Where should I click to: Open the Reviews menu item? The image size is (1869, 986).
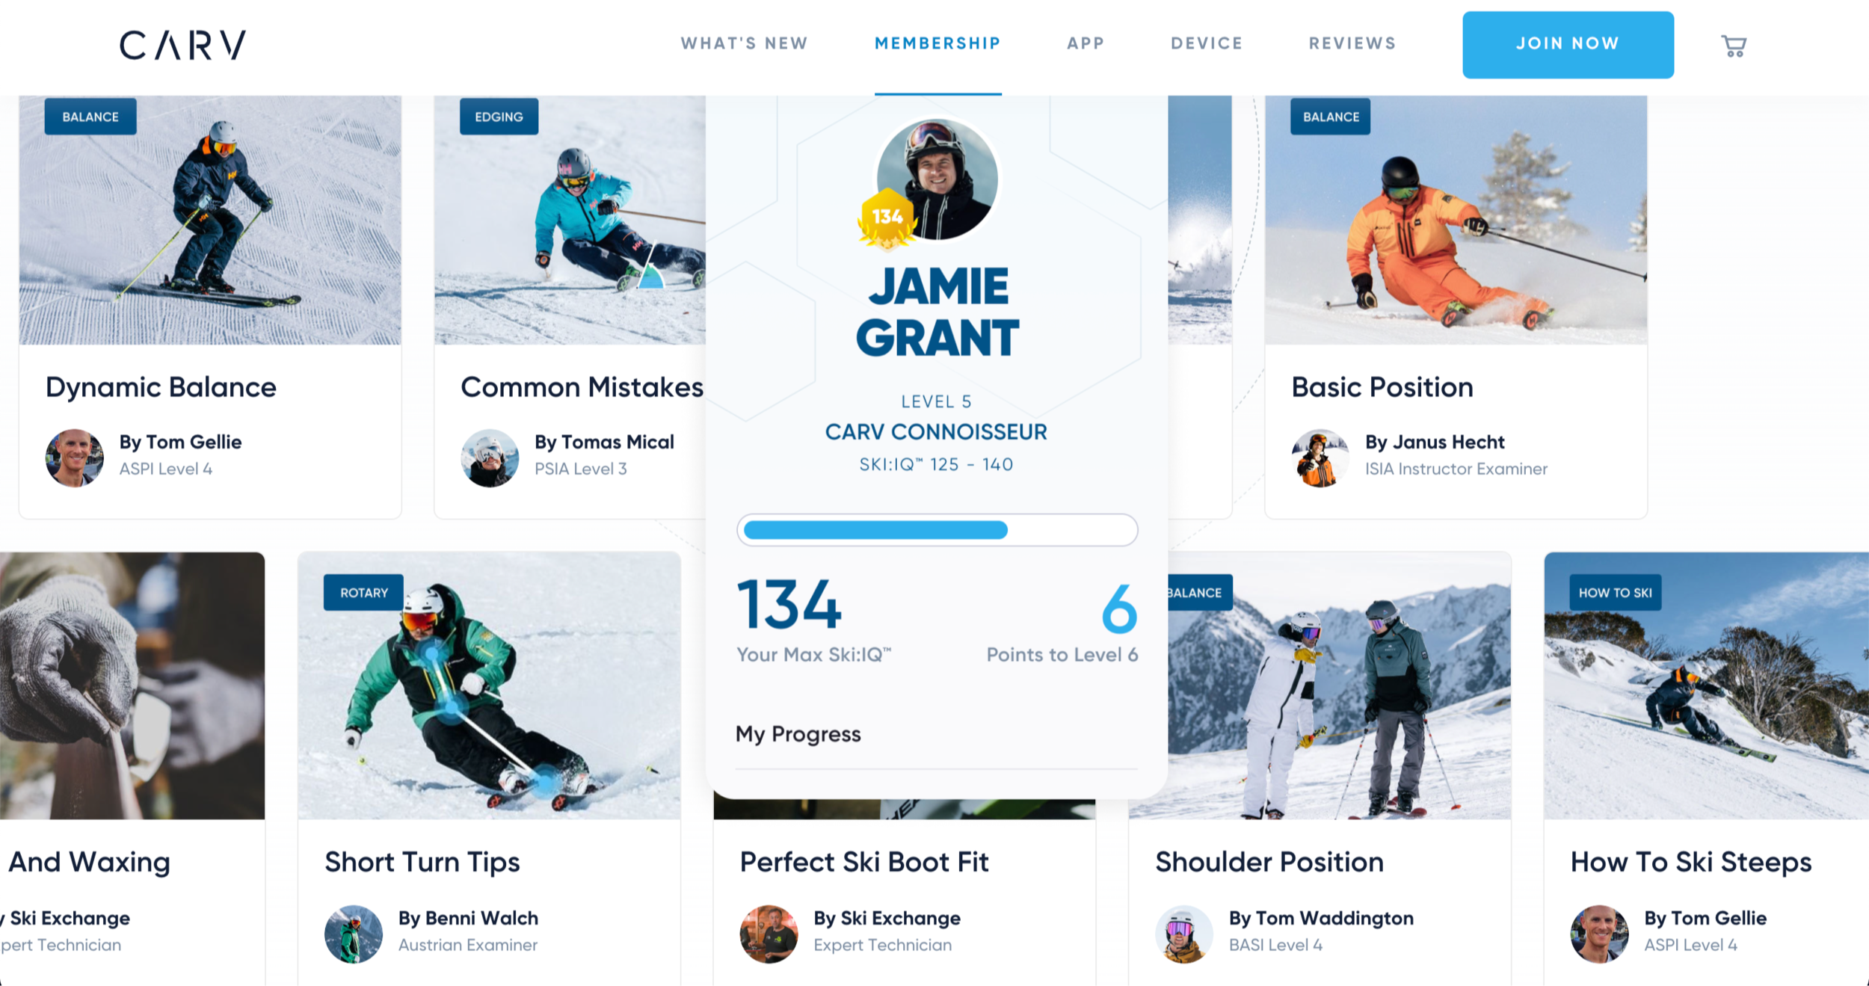pyautogui.click(x=1352, y=43)
